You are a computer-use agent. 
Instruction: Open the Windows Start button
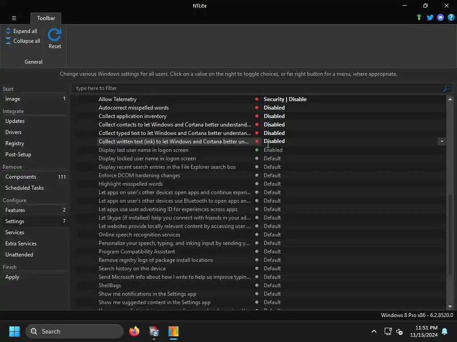pyautogui.click(x=14, y=331)
